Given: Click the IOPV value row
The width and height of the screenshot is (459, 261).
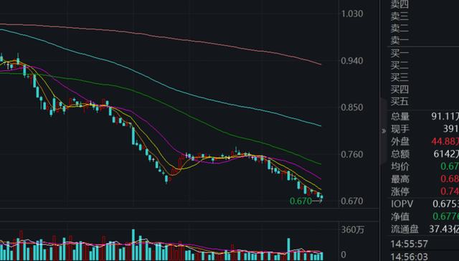Looking at the screenshot, I should [423, 204].
